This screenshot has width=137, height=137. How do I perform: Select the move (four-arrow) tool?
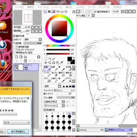click(46, 63)
